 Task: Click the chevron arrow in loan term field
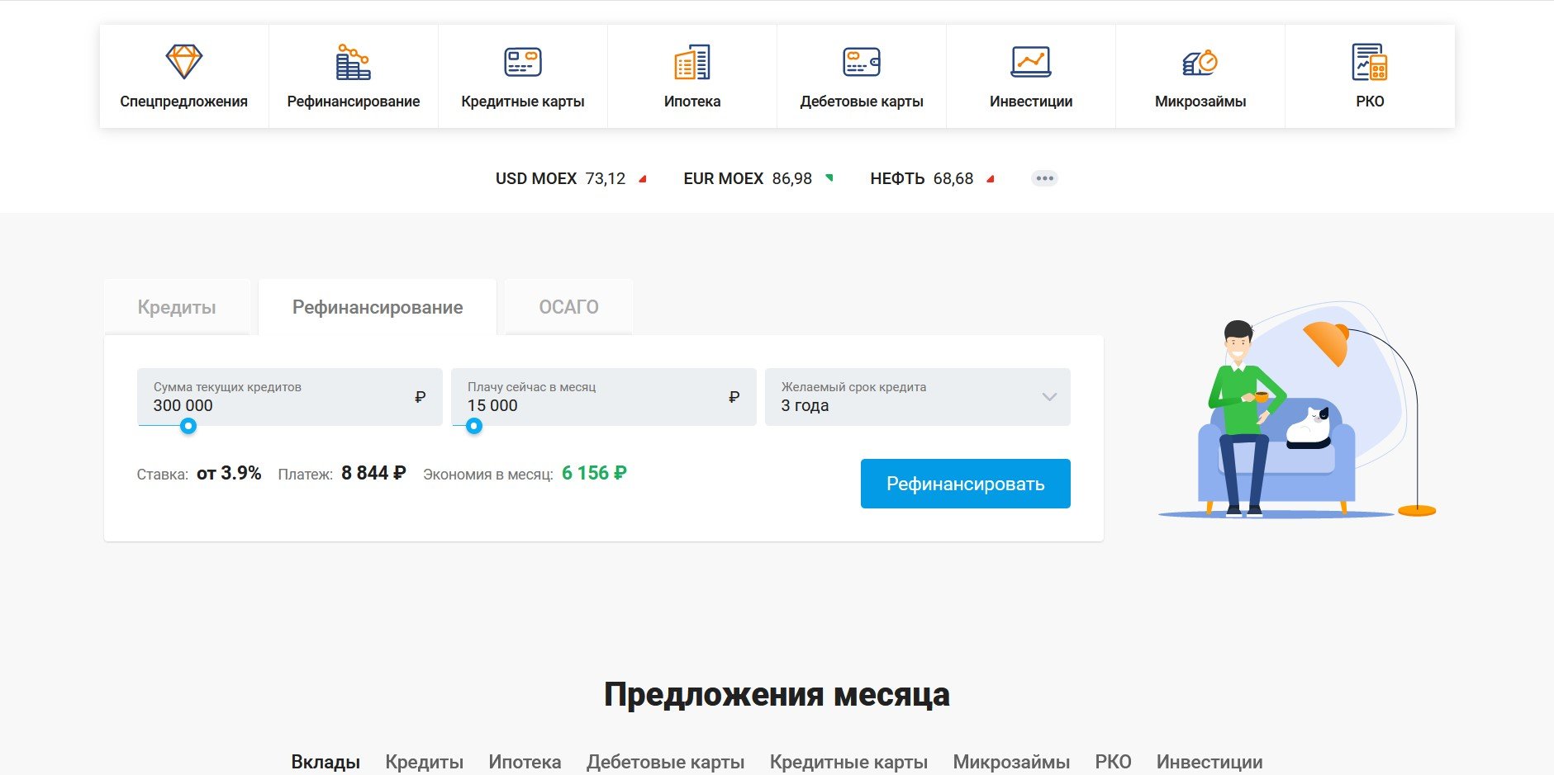1049,397
